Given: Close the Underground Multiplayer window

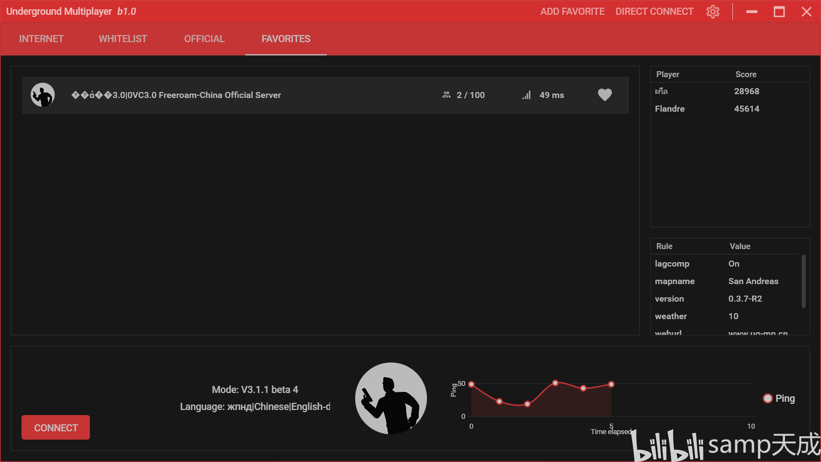Looking at the screenshot, I should [807, 11].
